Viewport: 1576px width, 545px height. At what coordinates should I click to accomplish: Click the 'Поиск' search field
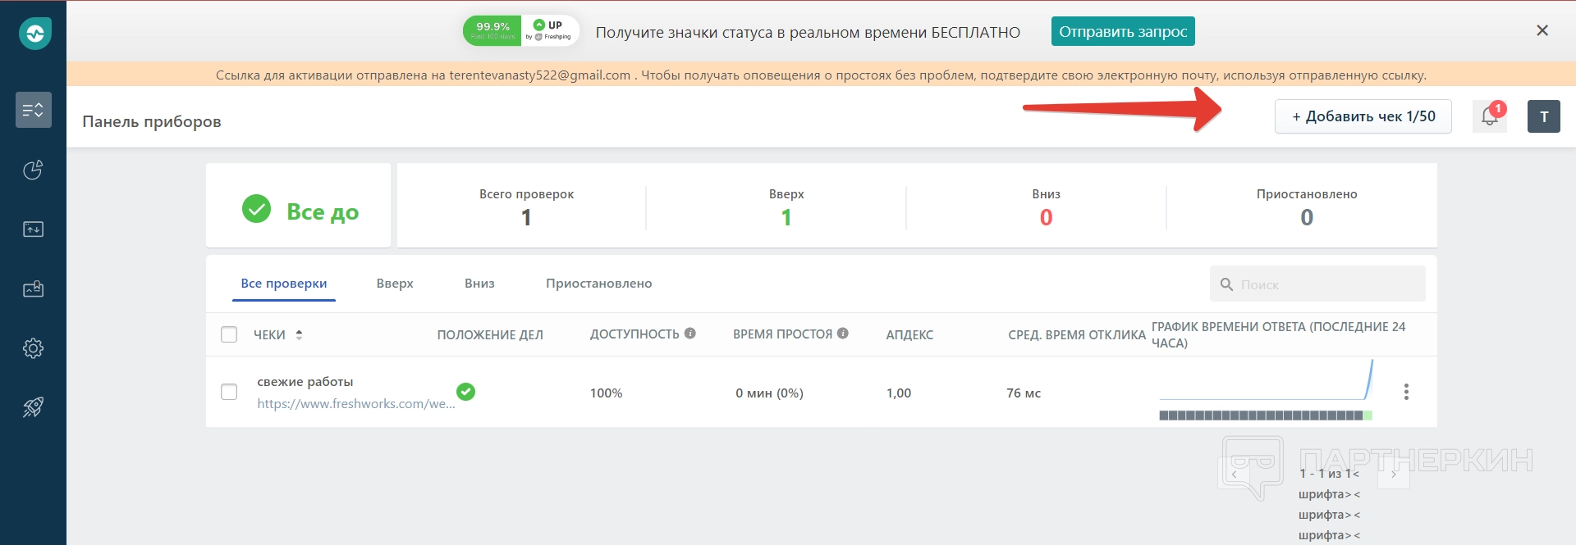[1326, 284]
